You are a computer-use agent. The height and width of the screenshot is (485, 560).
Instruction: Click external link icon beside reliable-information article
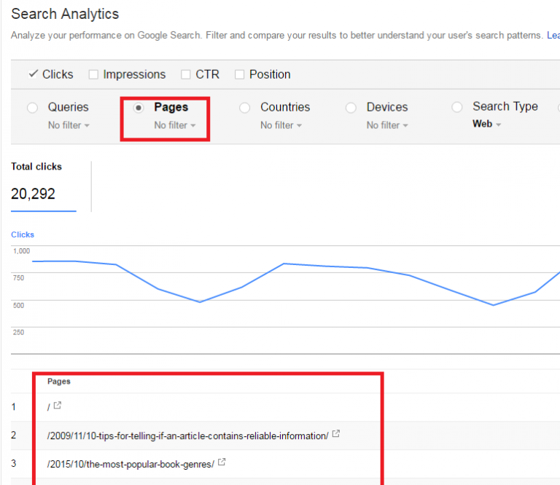335,434
